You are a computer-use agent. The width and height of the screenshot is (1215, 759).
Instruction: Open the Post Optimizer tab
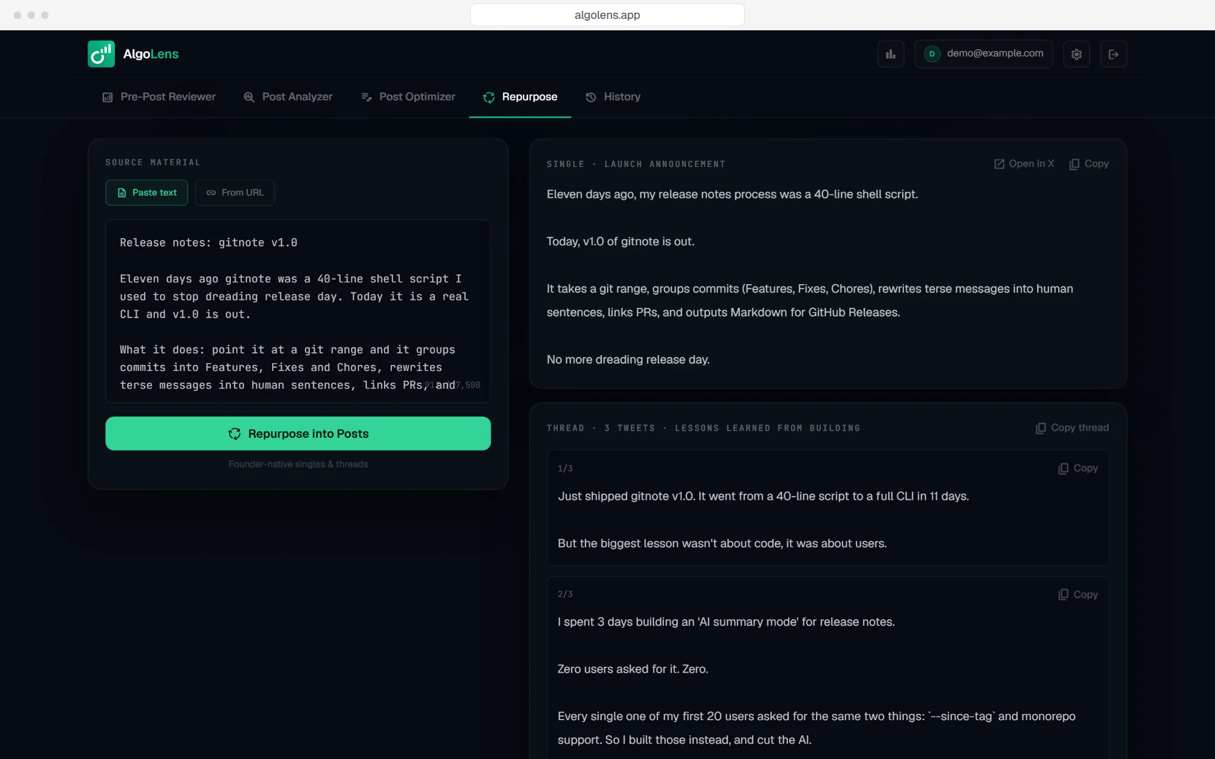pos(408,97)
